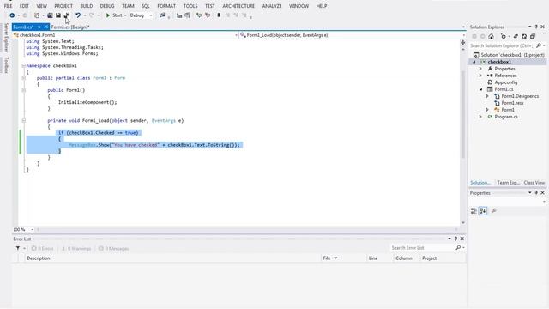Screen dimensions: 549x309
Task: Click the toggle bookmark toolbar icon
Action: pyautogui.click(x=219, y=15)
